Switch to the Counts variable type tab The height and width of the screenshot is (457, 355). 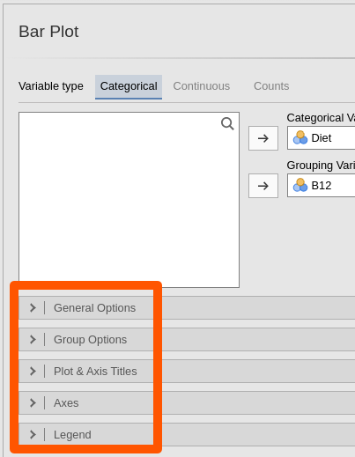(271, 86)
